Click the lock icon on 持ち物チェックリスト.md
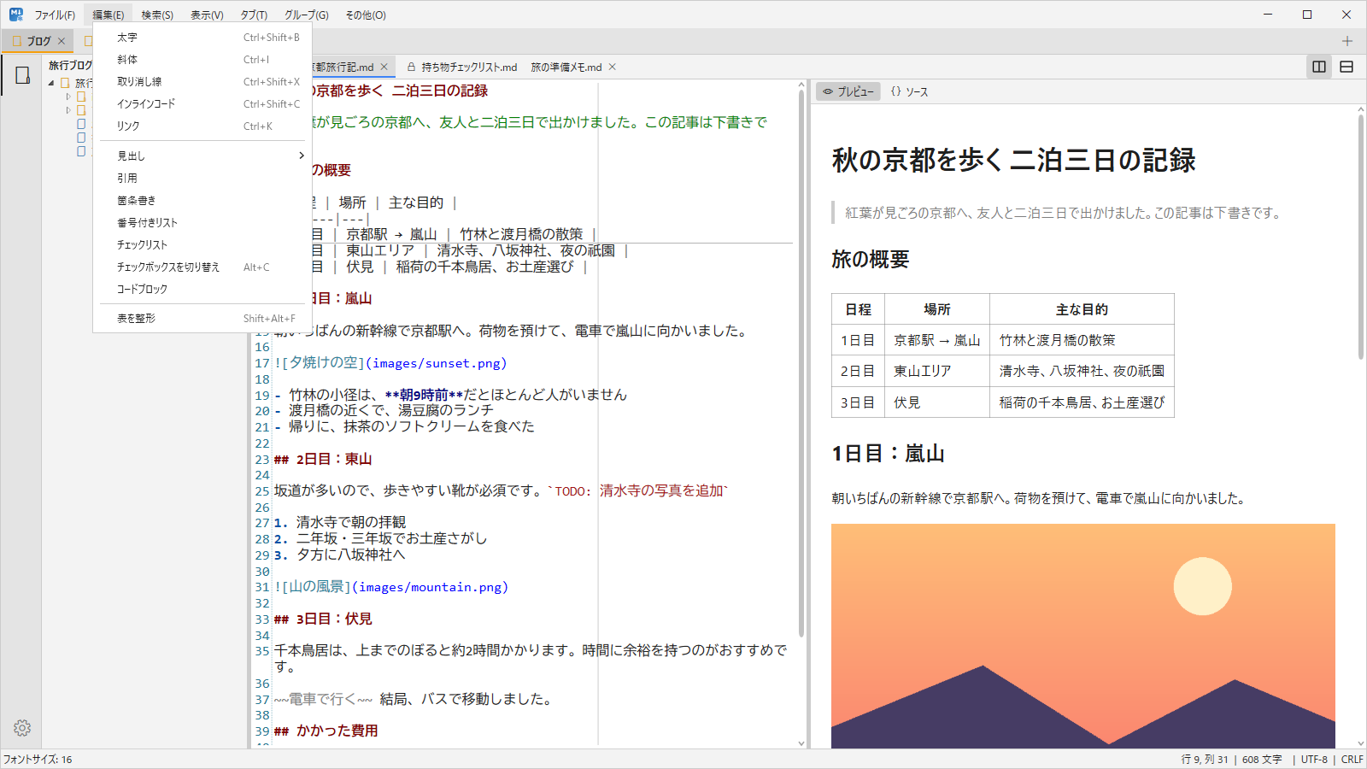 point(412,67)
